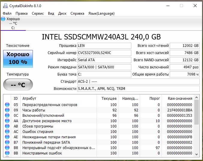
Task: Close the CrystalDiskInfo window
Action: pos(195,6)
